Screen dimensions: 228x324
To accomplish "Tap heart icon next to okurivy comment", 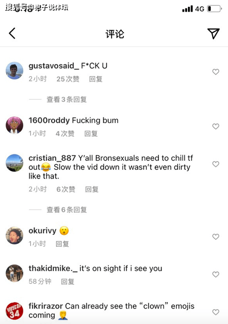I will point(215,237).
